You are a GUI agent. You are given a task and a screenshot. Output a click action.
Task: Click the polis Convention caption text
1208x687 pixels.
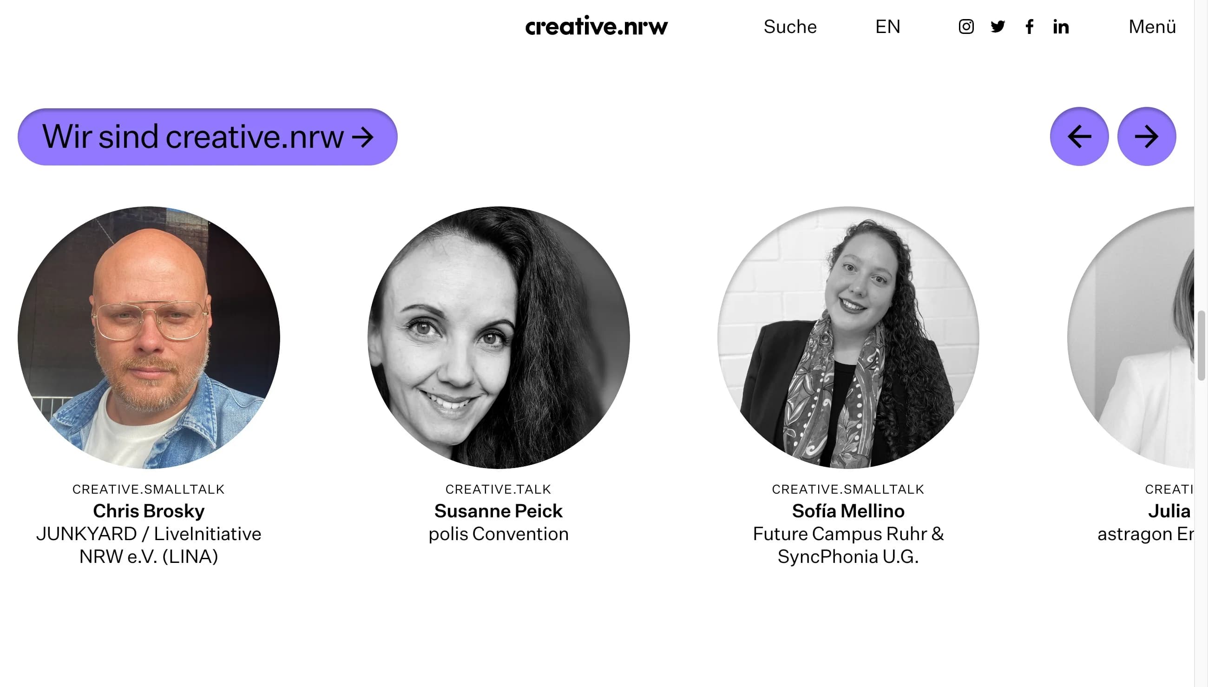point(499,534)
